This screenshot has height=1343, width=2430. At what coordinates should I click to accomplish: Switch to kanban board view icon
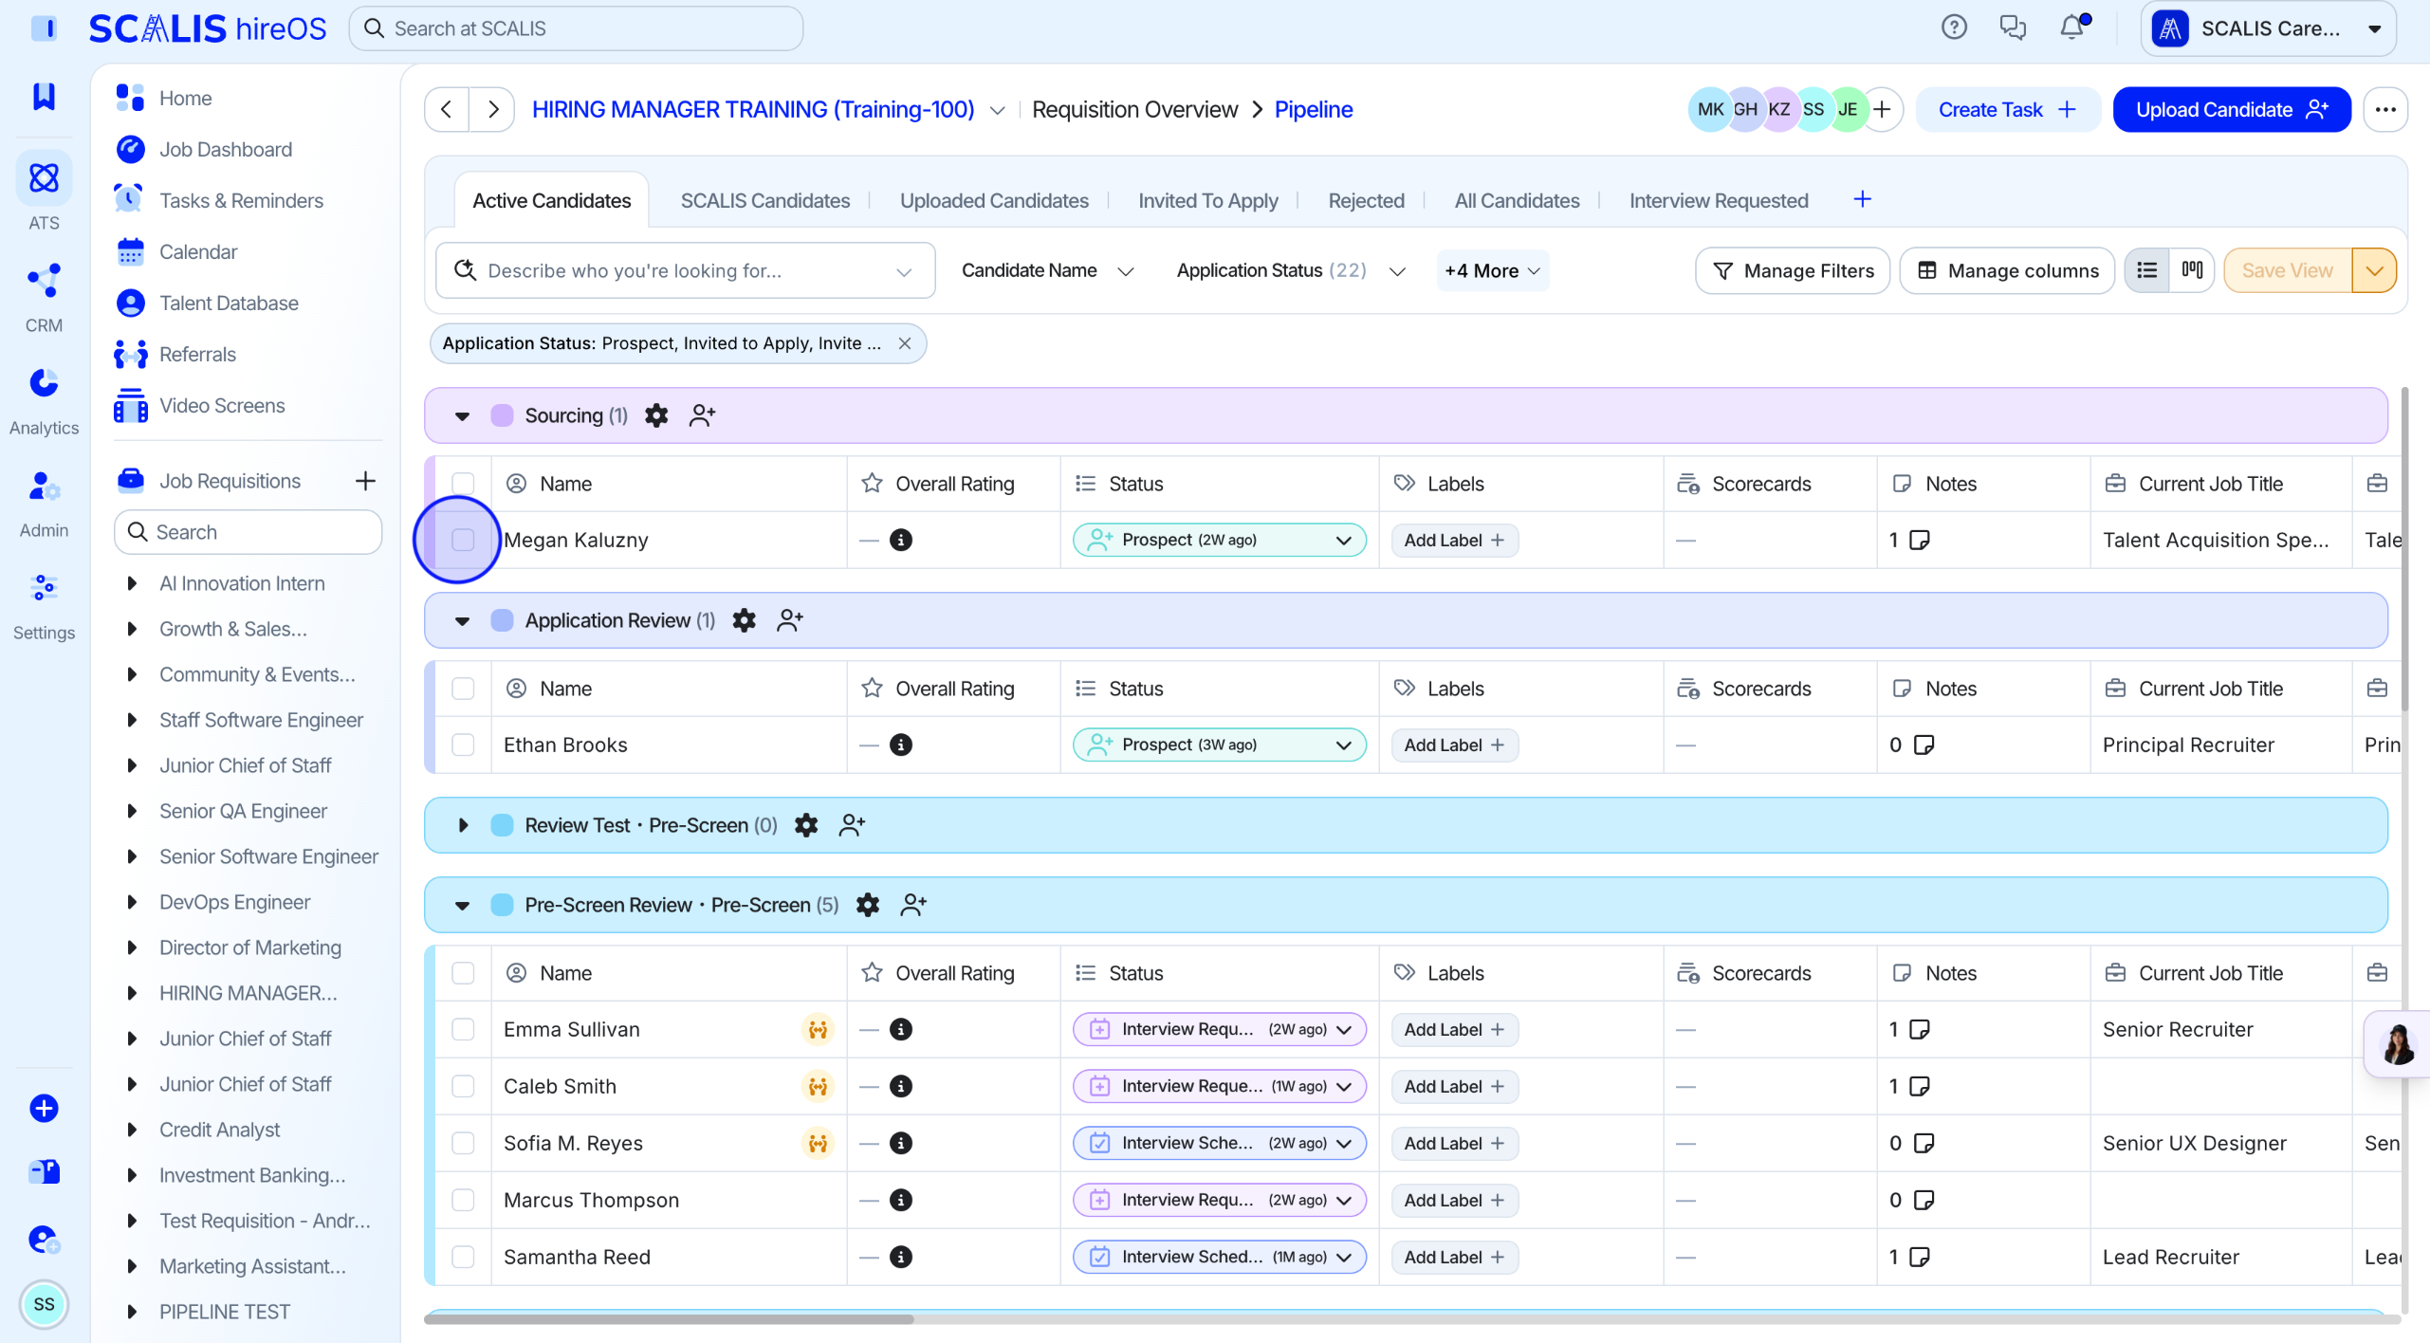[2192, 270]
